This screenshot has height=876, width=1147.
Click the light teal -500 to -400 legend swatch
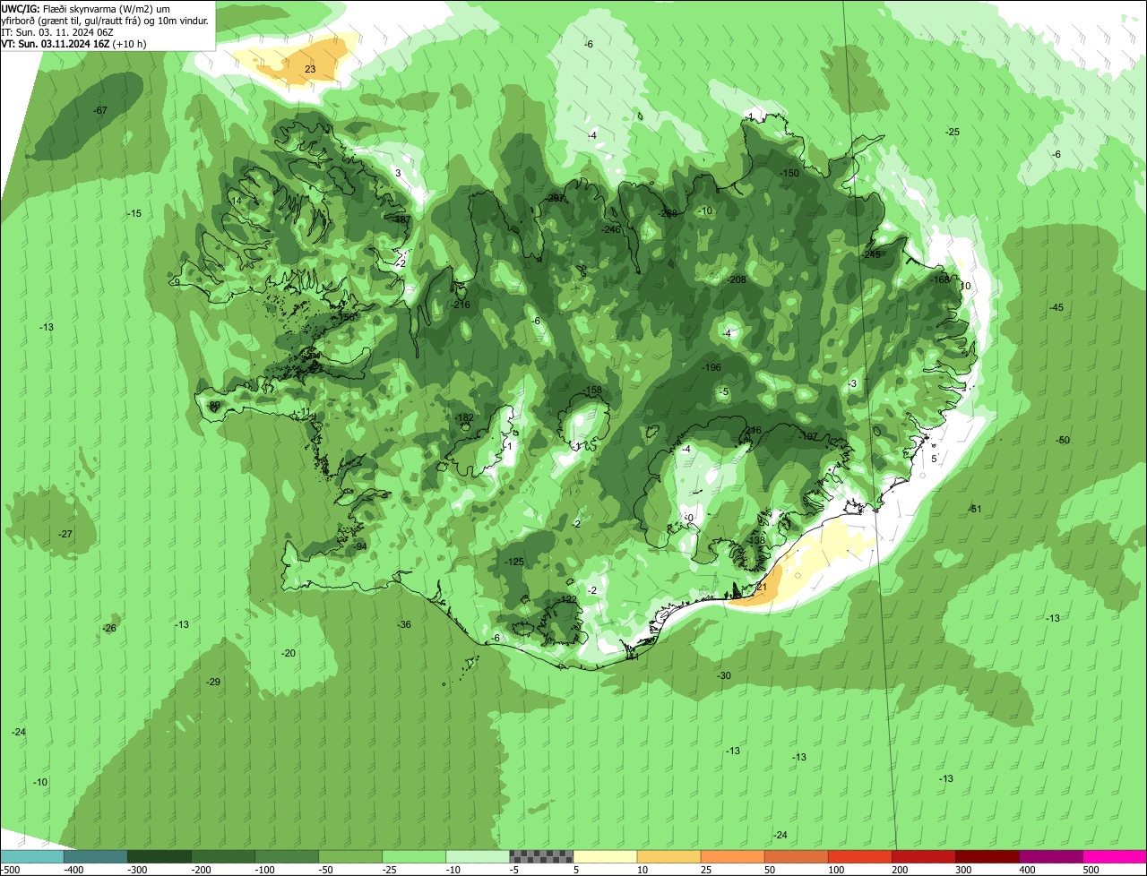[x=32, y=856]
